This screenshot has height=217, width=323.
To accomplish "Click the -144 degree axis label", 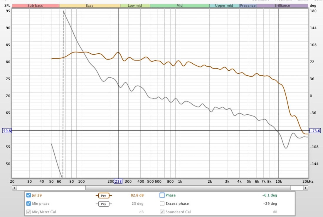I will click(x=314, y=164).
